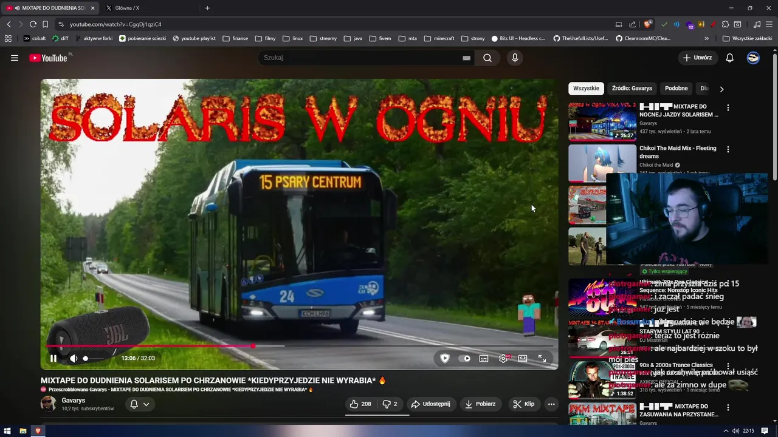Viewport: 778px width, 437px height.
Task: Open the Brave Shields lion icon
Action: click(x=648, y=24)
